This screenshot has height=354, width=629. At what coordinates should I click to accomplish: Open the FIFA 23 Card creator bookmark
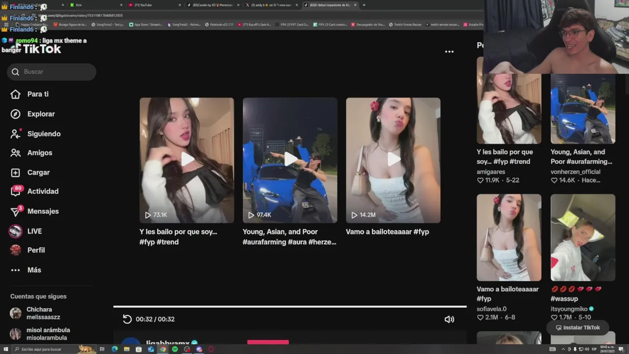point(330,24)
